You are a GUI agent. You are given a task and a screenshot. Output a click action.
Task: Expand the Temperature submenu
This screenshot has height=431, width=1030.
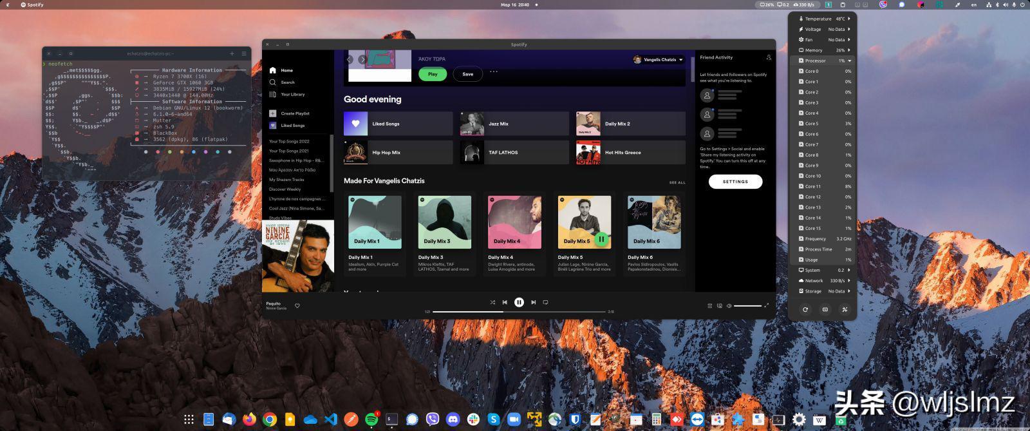[x=849, y=19]
